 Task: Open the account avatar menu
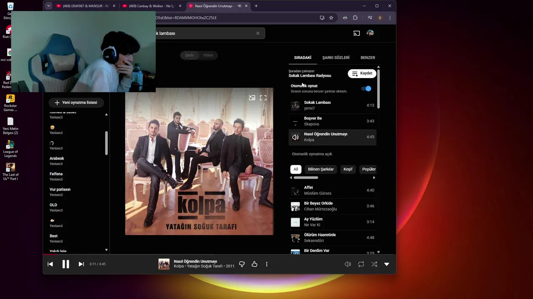tap(370, 33)
